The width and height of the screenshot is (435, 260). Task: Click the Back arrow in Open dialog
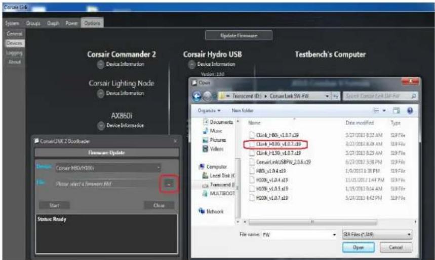pyautogui.click(x=196, y=96)
